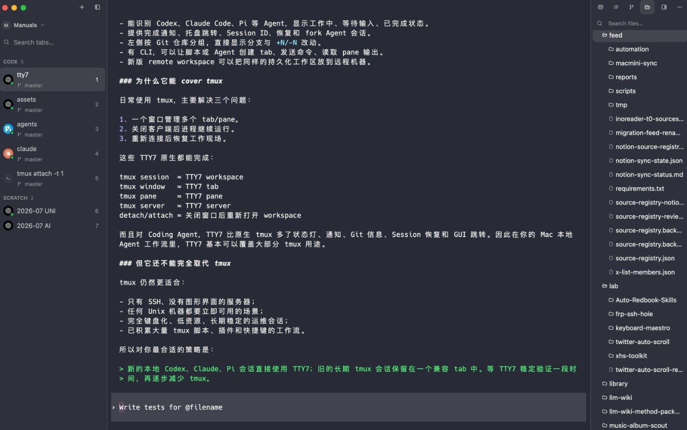The width and height of the screenshot is (687, 430).
Task: Click the terminal window icon in right toolbar
Action: 600,7
